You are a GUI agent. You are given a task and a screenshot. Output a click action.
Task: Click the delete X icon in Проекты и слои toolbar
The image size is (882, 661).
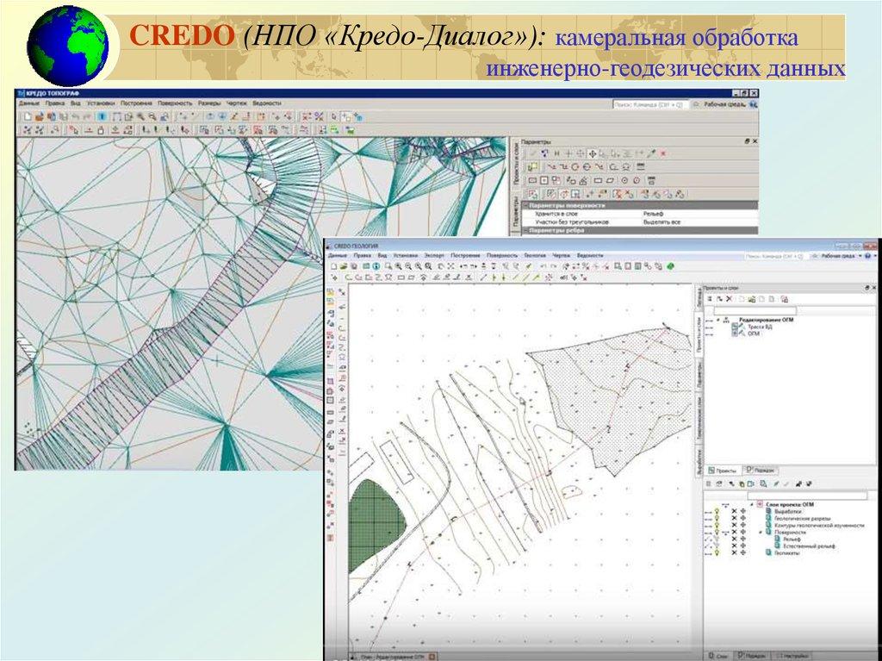pyautogui.click(x=729, y=298)
